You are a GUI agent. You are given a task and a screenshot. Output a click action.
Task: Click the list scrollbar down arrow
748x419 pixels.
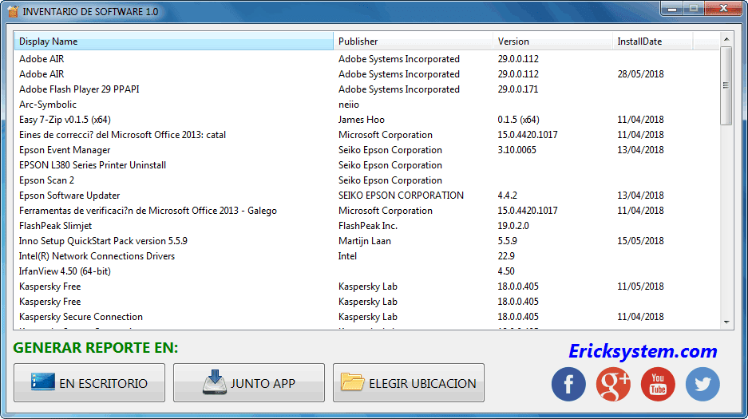(726, 322)
